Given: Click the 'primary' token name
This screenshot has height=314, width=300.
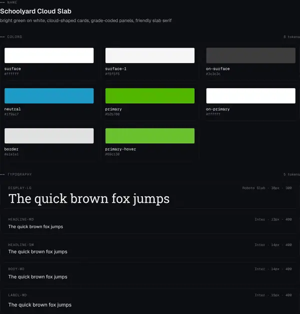Looking at the screenshot, I should 113,109.
